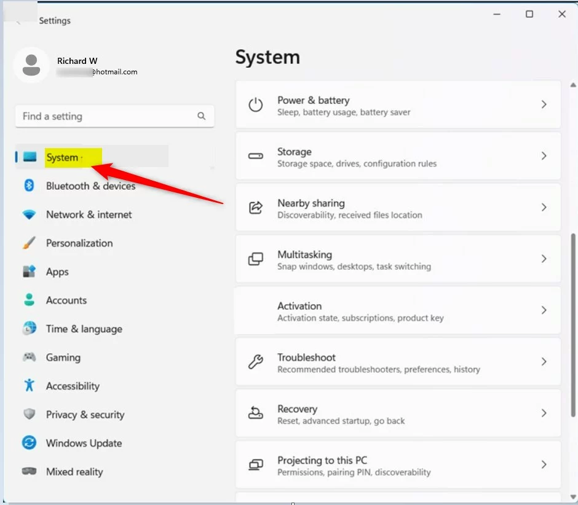Screen dimensions: 578x505
Task: Switch to the Accounts section
Action: [66, 300]
